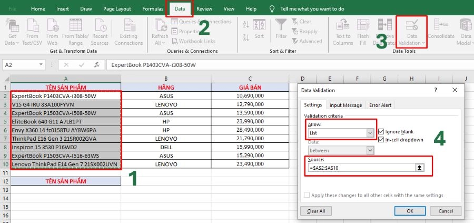Image resolution: width=474 pixels, height=223 pixels.
Task: Click the Source range input field
Action: point(362,168)
